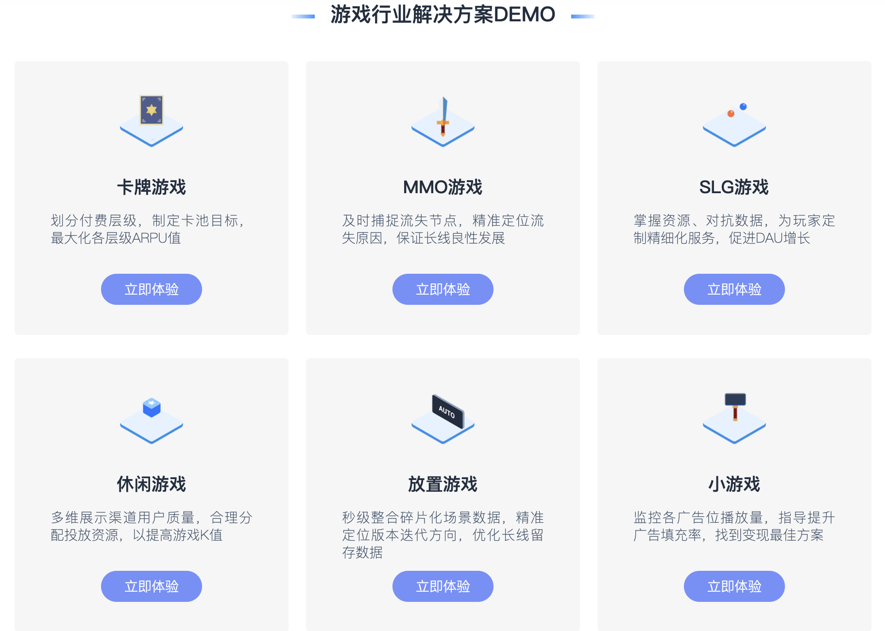The image size is (885, 631).
Task: Click the idle game AUTO sign icon
Action: coord(443,418)
